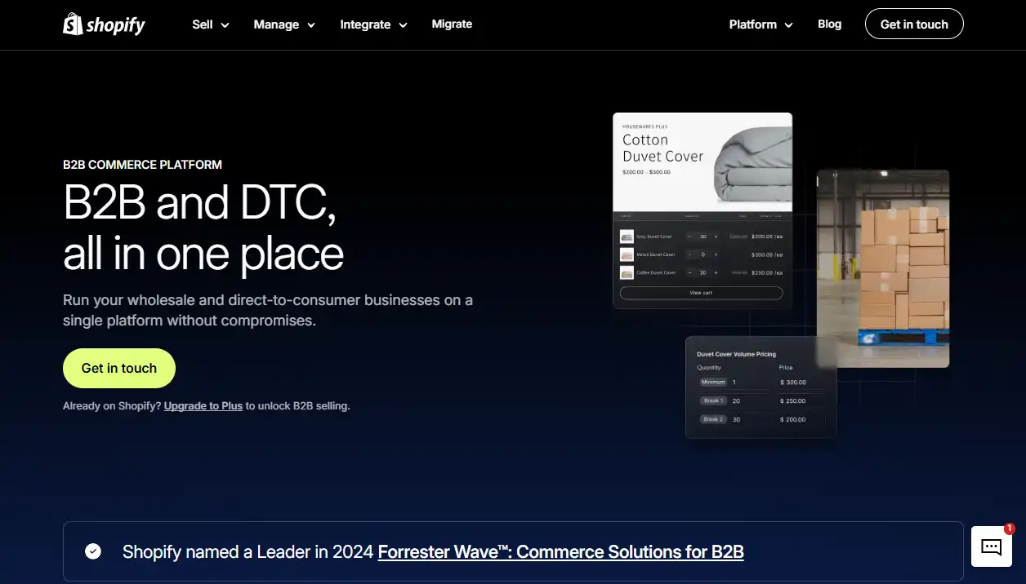The width and height of the screenshot is (1026, 584).
Task: Click the outlined Get in touch header button
Action: [914, 24]
